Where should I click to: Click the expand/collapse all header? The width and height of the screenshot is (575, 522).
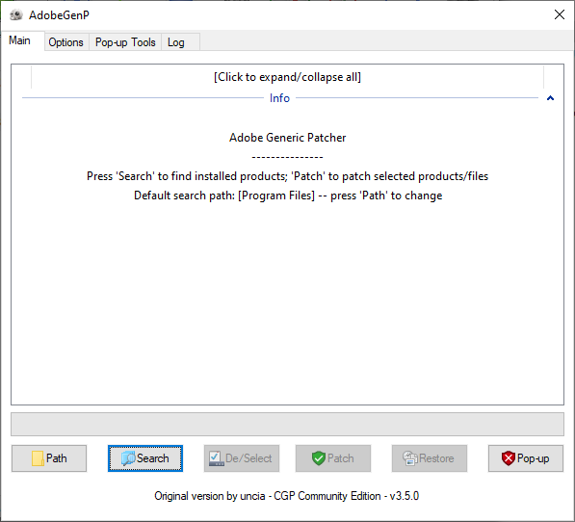point(287,77)
